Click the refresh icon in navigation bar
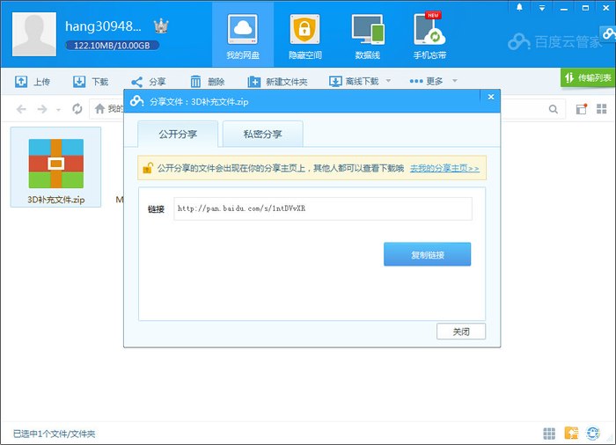Image resolution: width=616 pixels, height=445 pixels. coord(77,109)
